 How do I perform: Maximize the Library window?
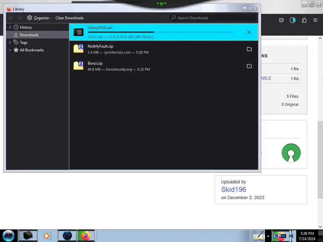(x=250, y=9)
